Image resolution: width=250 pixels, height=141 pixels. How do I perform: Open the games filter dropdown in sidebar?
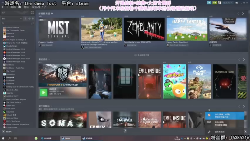12,18
